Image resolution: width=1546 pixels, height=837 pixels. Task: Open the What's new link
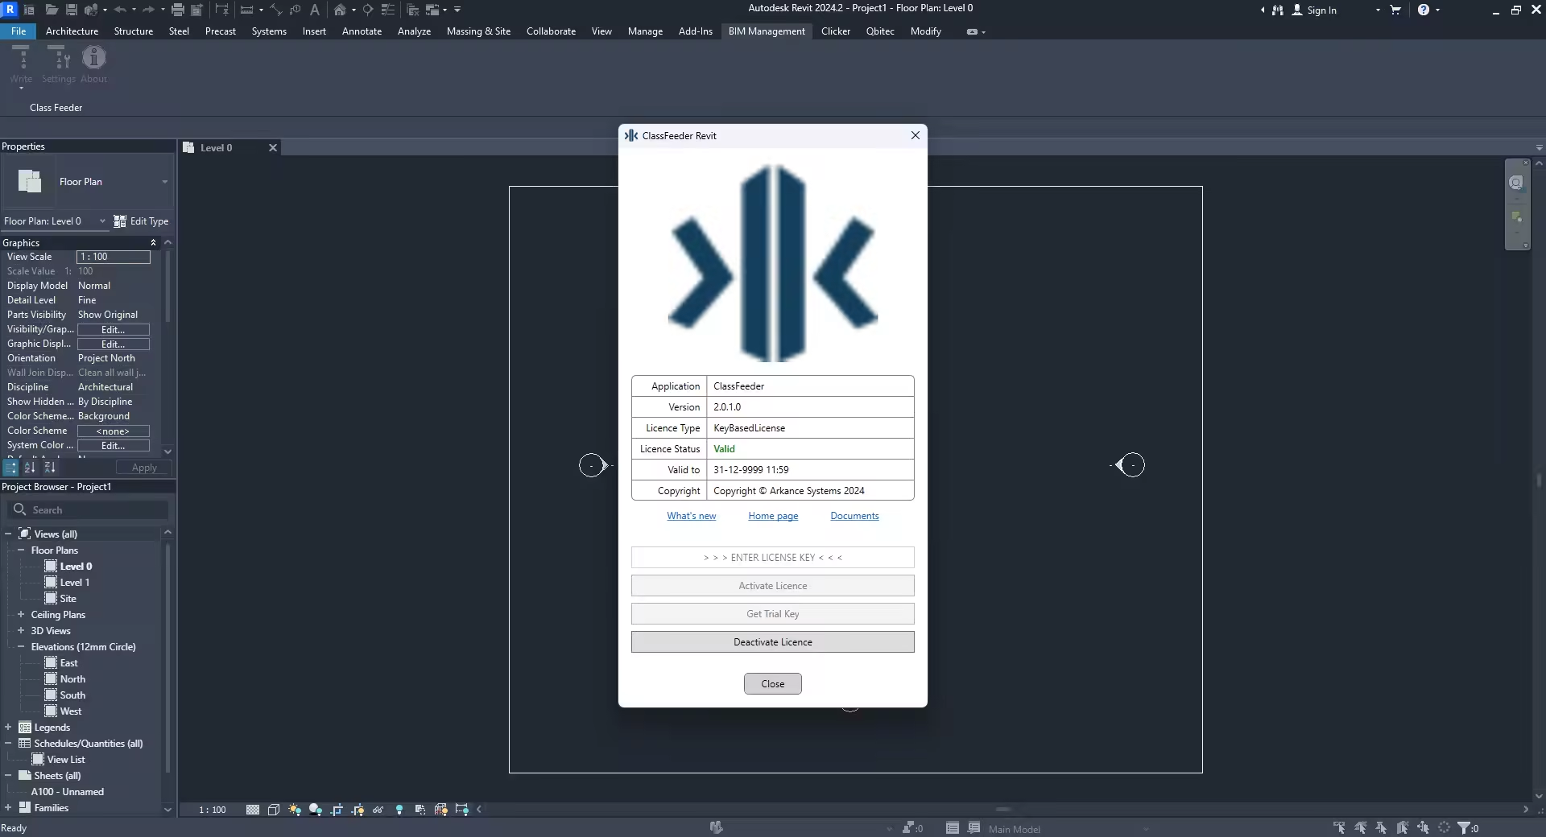[x=691, y=516]
